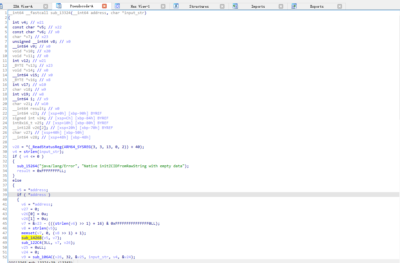Switch to the IDA View-A tab
The height and width of the screenshot is (263, 400).
[x=23, y=6]
